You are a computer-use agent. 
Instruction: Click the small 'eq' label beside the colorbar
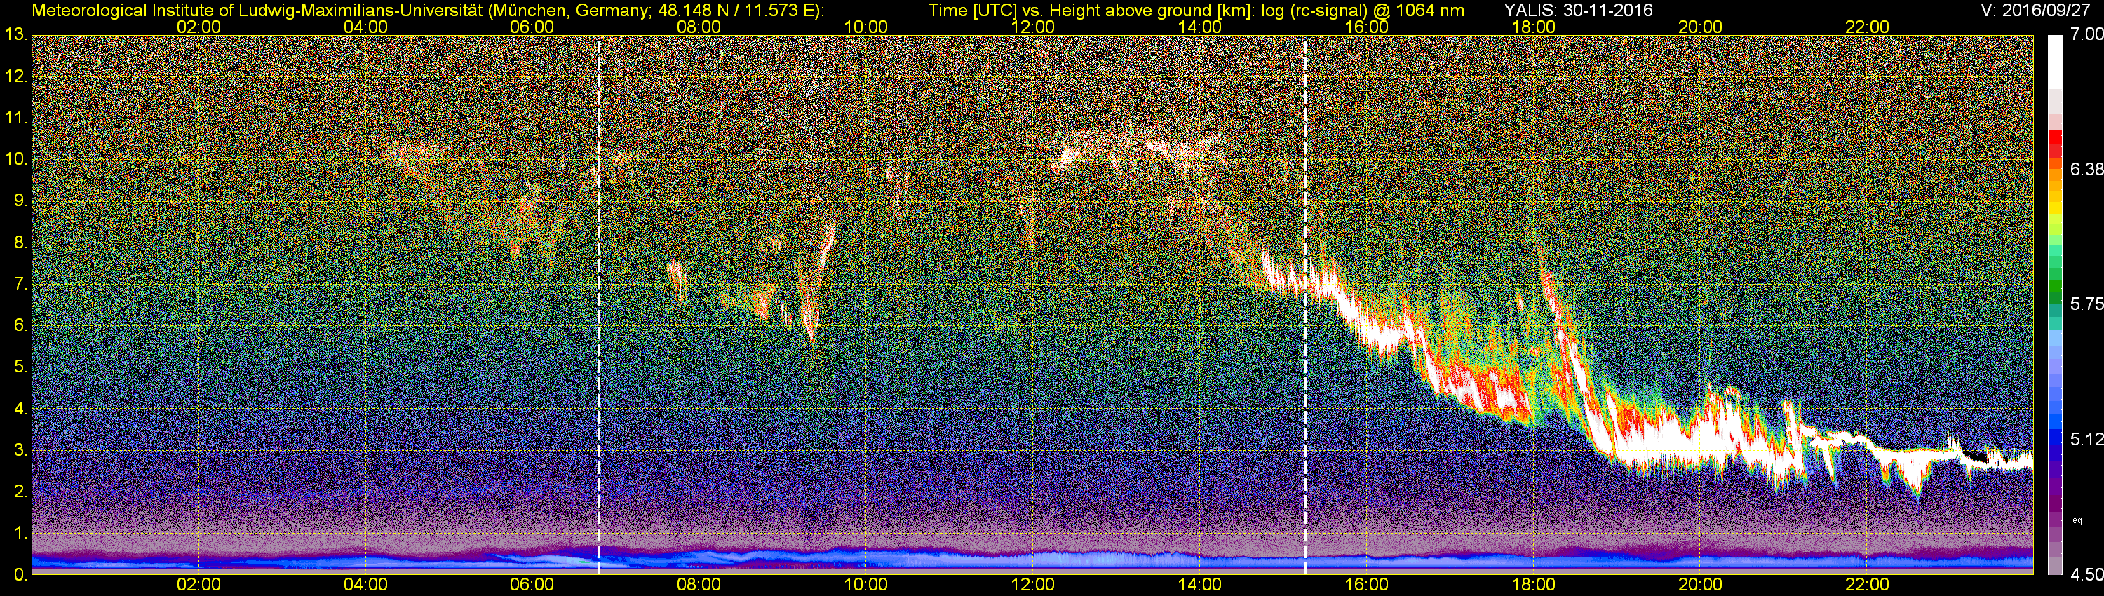(x=2077, y=520)
